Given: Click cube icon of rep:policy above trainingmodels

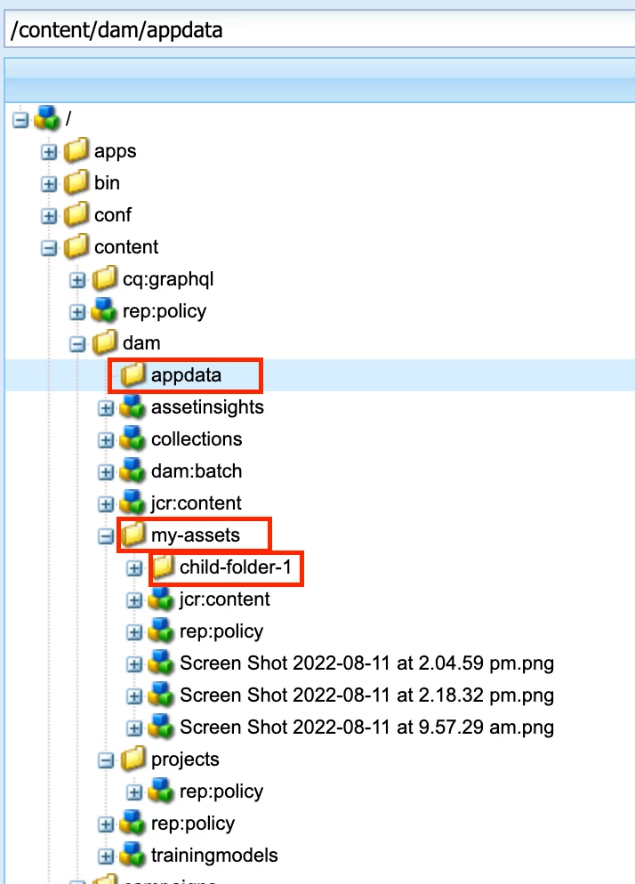Looking at the screenshot, I should (133, 824).
